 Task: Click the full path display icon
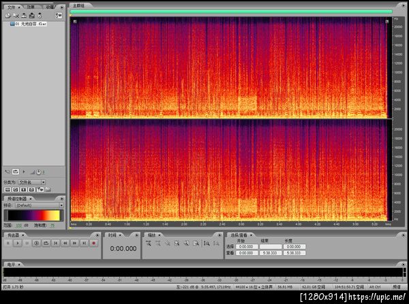pos(48,190)
